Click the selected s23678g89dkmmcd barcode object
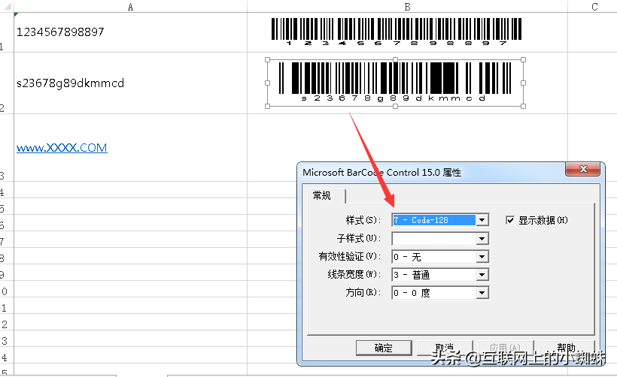 point(396,83)
